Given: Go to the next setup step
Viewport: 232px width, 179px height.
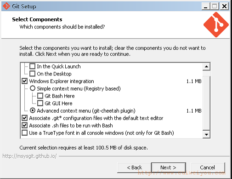Looking at the screenshot, I should point(168,167).
